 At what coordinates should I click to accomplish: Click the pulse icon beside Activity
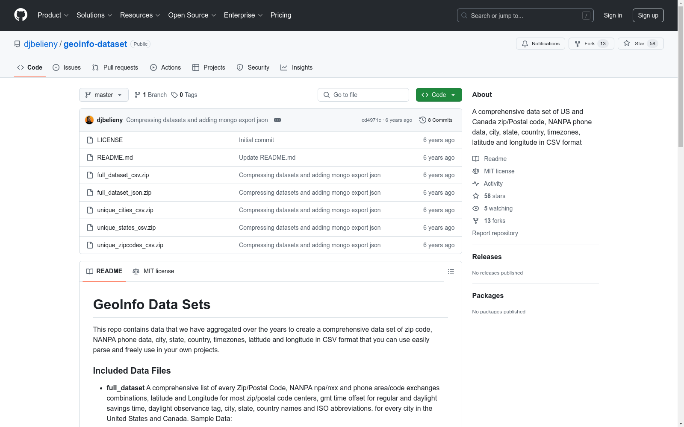point(476,184)
